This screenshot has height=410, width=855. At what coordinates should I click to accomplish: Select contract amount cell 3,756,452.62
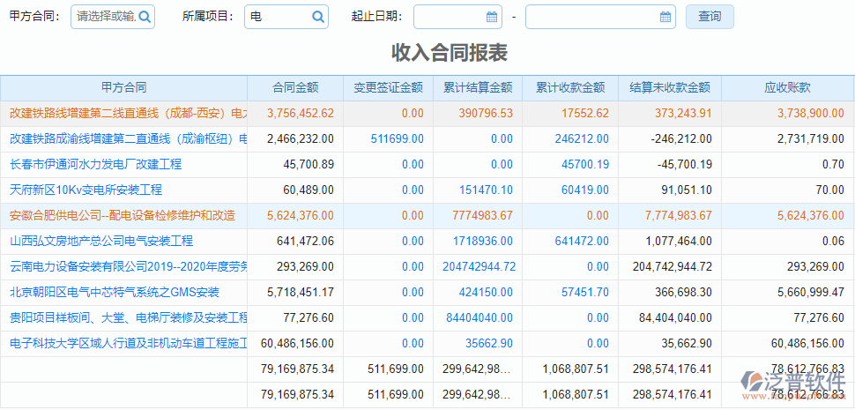coord(301,114)
